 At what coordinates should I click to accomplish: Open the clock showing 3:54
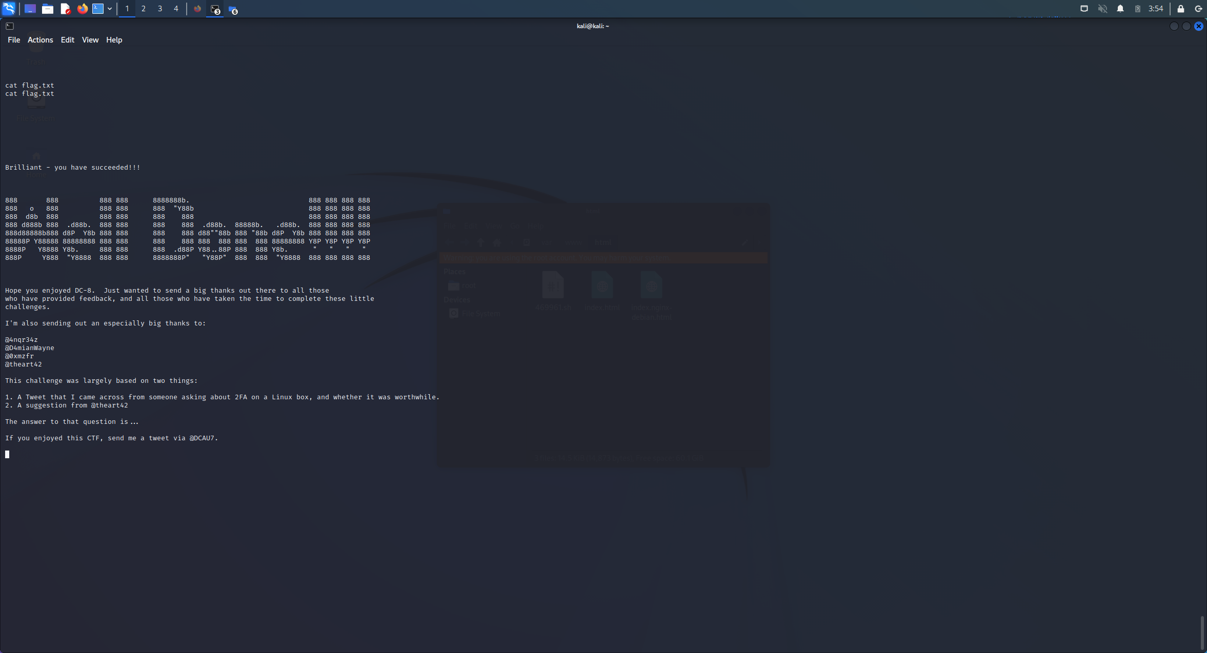click(1156, 9)
